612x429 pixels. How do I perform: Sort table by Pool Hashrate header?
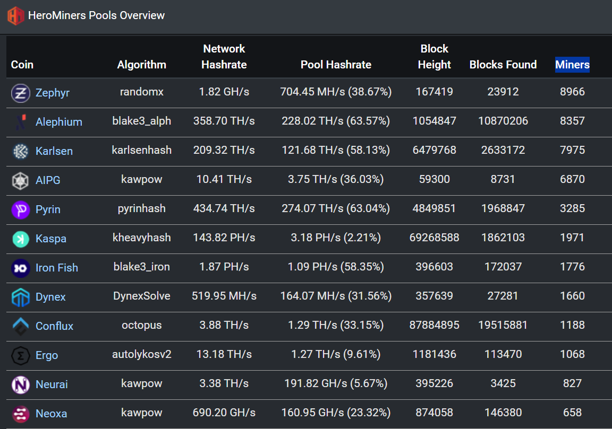336,65
